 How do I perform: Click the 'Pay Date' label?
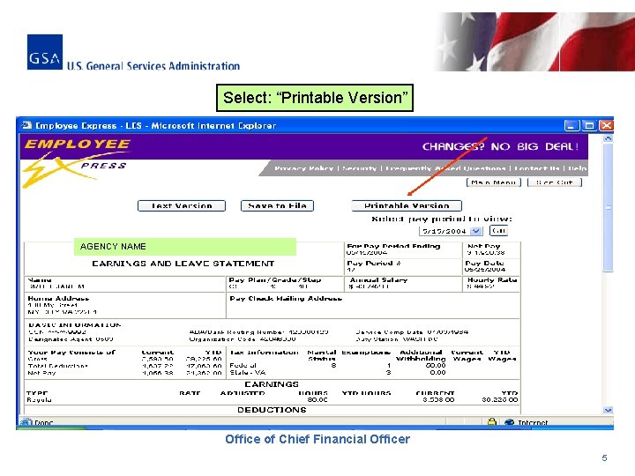coord(485,263)
